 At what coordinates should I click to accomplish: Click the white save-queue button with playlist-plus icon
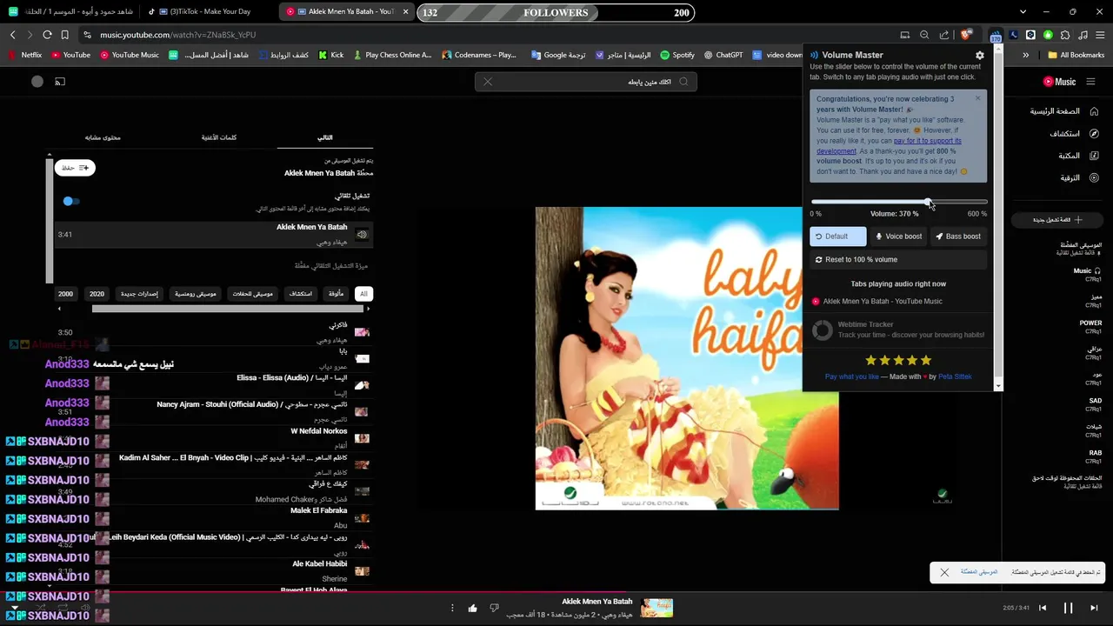point(75,168)
